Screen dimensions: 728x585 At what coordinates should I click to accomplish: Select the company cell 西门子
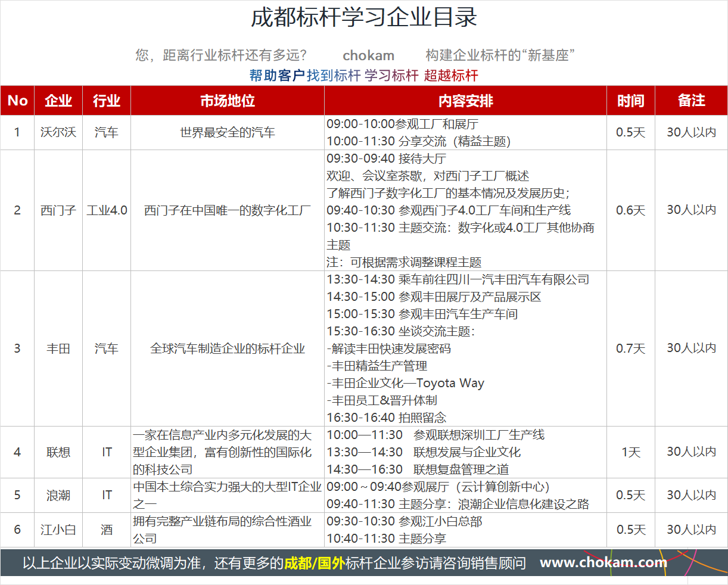click(x=58, y=210)
